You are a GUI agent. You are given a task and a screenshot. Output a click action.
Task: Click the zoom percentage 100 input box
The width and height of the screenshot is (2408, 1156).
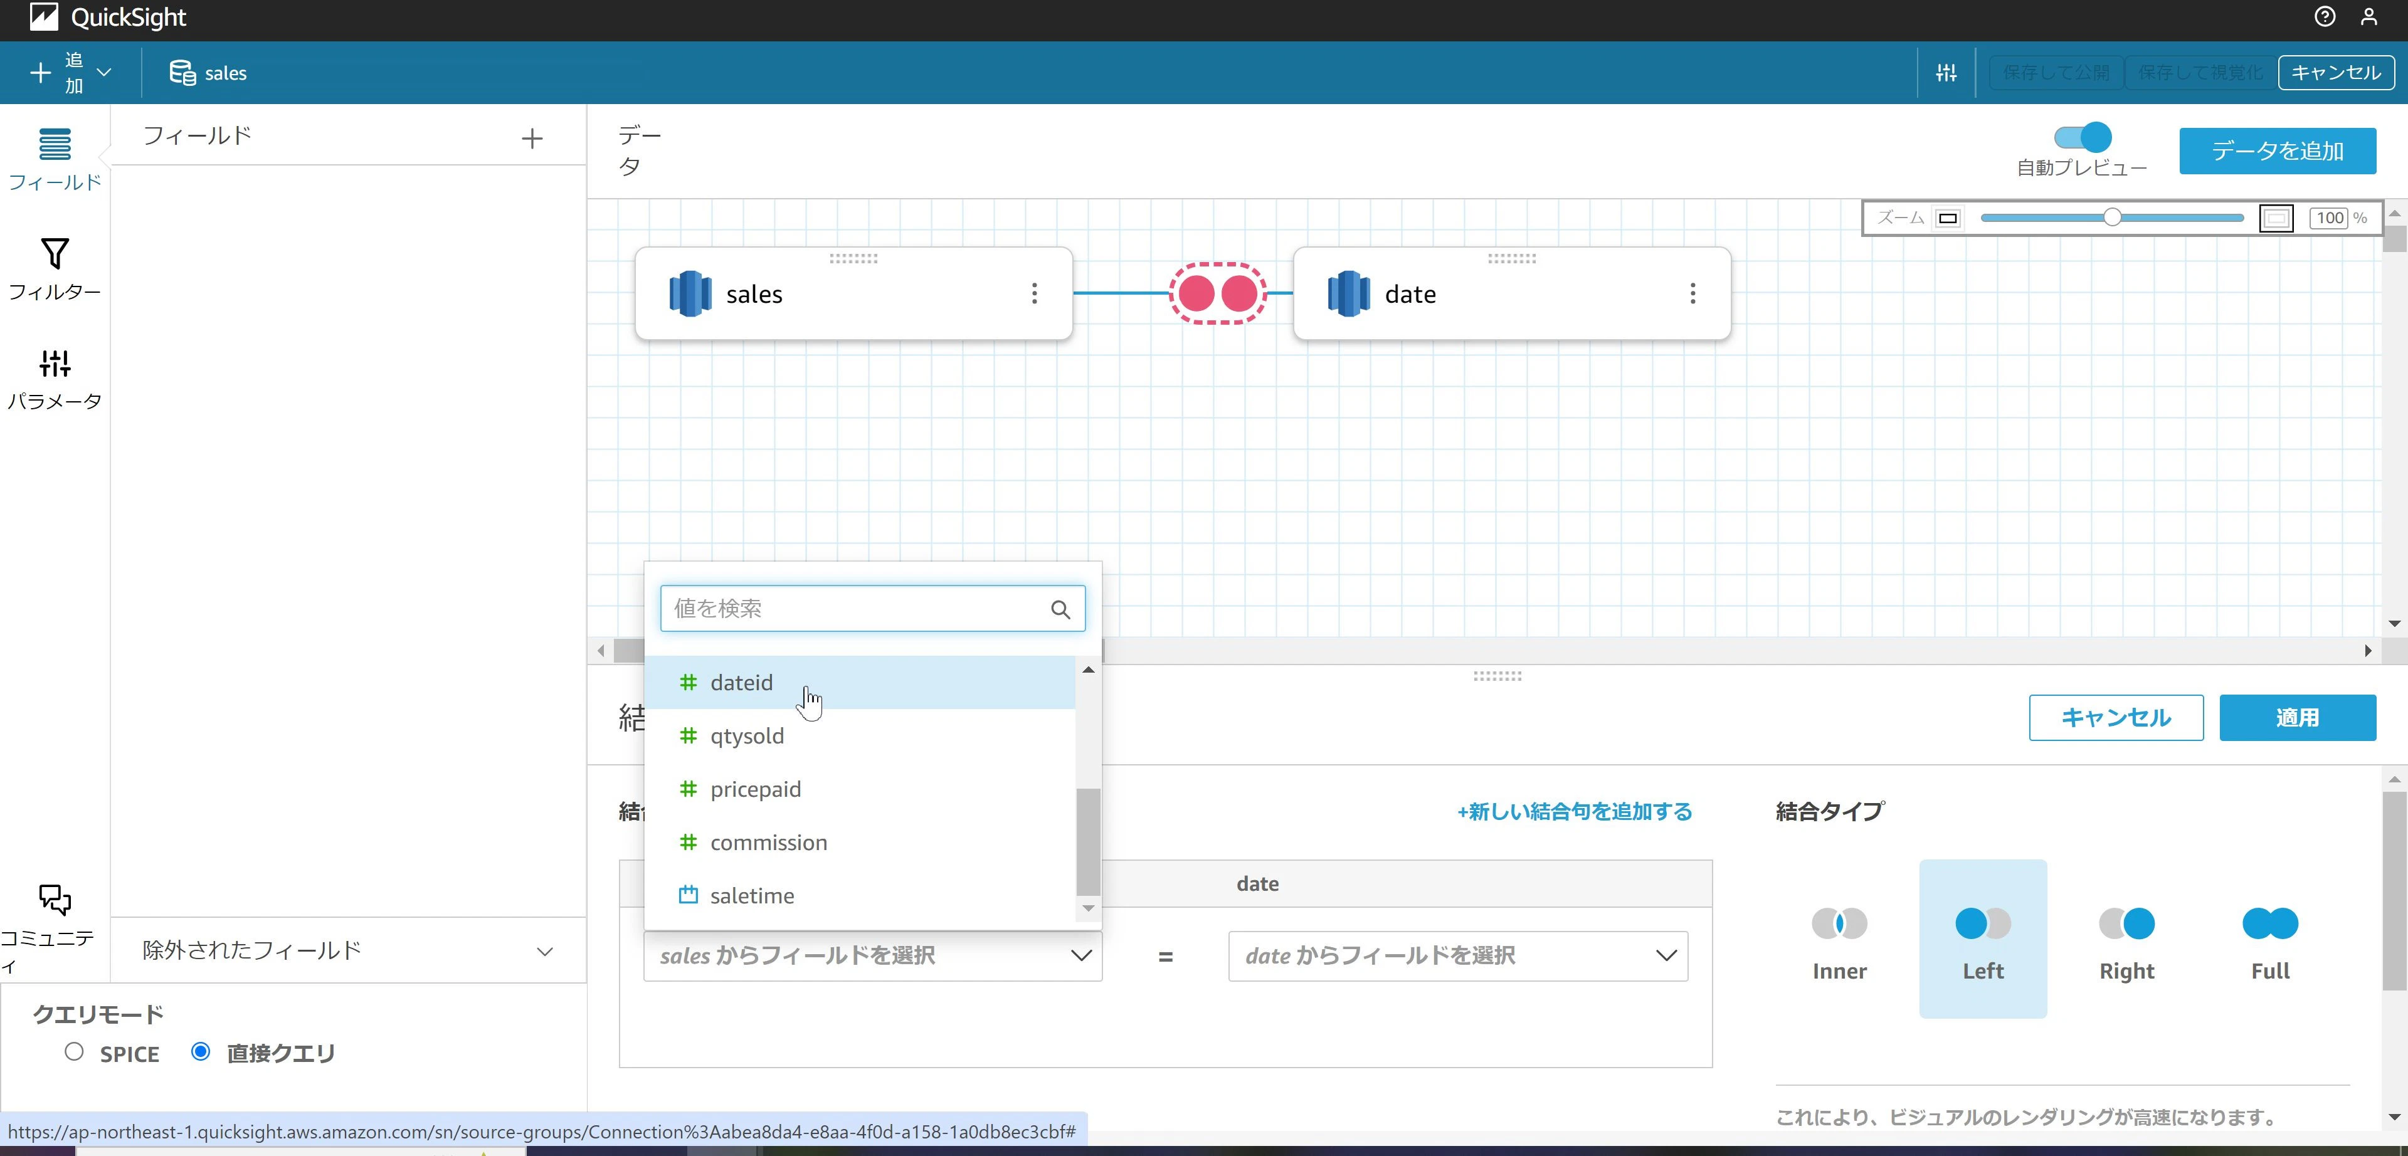(x=2330, y=218)
